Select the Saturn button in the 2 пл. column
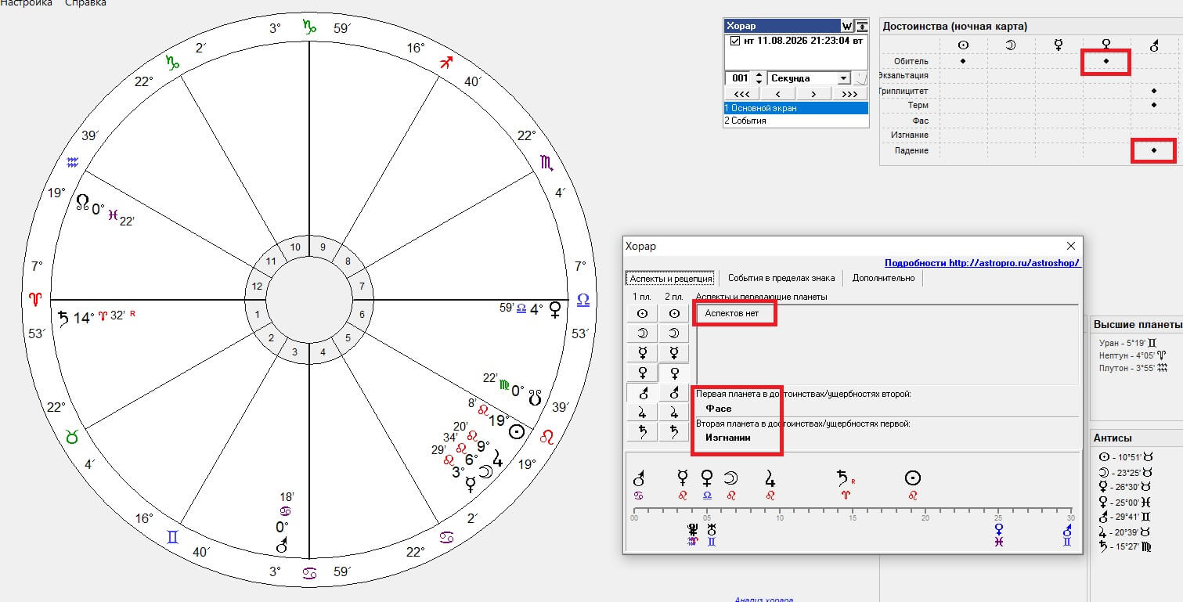 pos(673,431)
